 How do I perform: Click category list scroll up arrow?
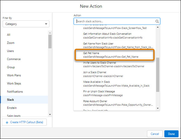(50, 33)
